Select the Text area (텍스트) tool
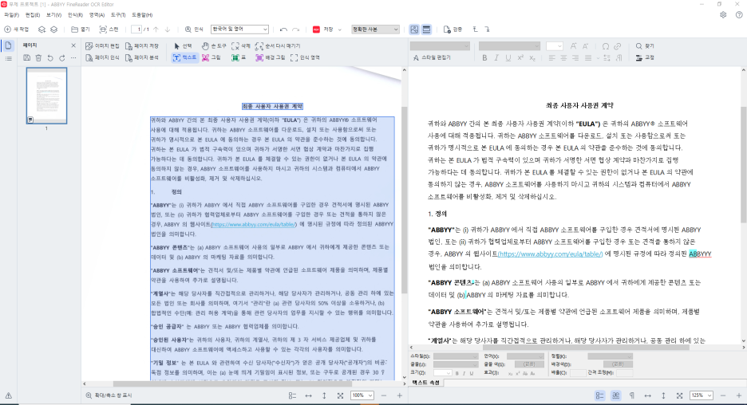 tap(185, 57)
